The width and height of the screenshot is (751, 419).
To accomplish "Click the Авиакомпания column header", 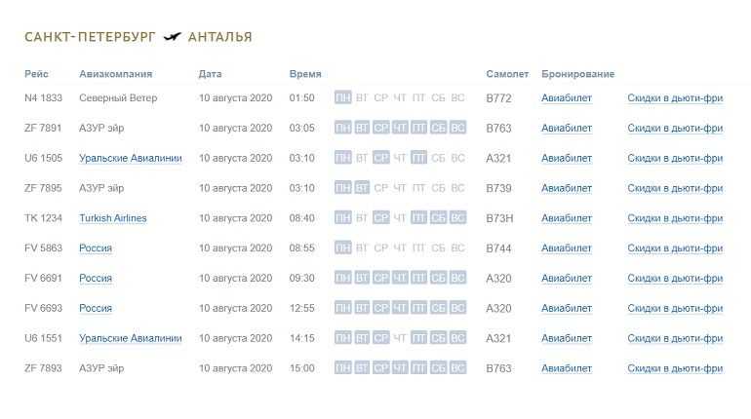I will pos(115,74).
